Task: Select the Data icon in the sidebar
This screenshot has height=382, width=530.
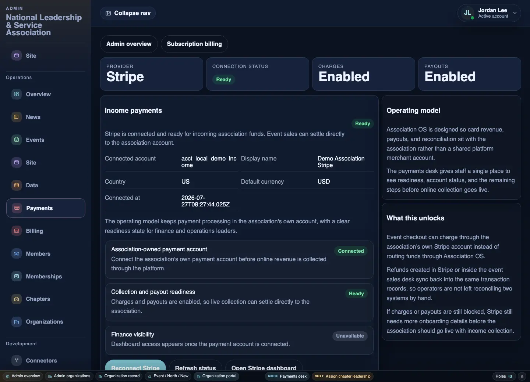Action: pyautogui.click(x=17, y=185)
